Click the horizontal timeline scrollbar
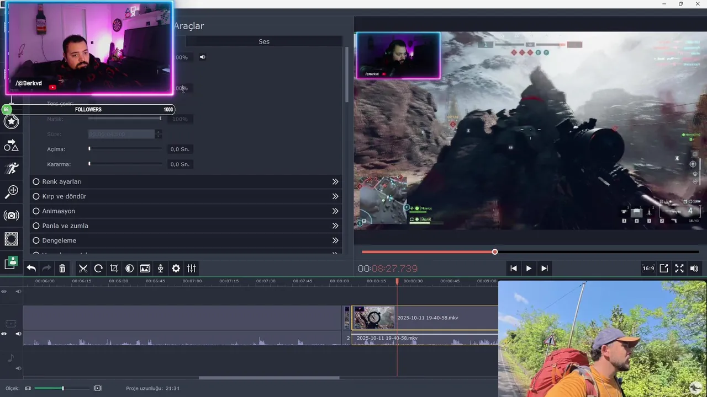The image size is (707, 397). pyautogui.click(x=269, y=378)
